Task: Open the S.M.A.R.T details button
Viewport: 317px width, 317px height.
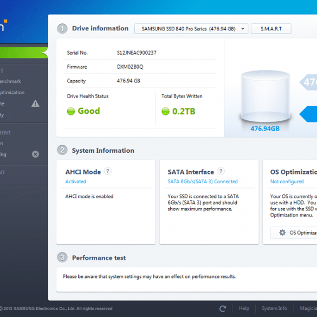Action: click(x=271, y=29)
